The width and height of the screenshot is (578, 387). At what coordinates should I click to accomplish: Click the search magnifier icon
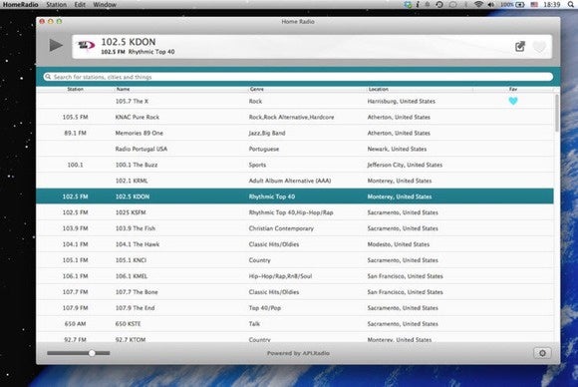coord(48,77)
